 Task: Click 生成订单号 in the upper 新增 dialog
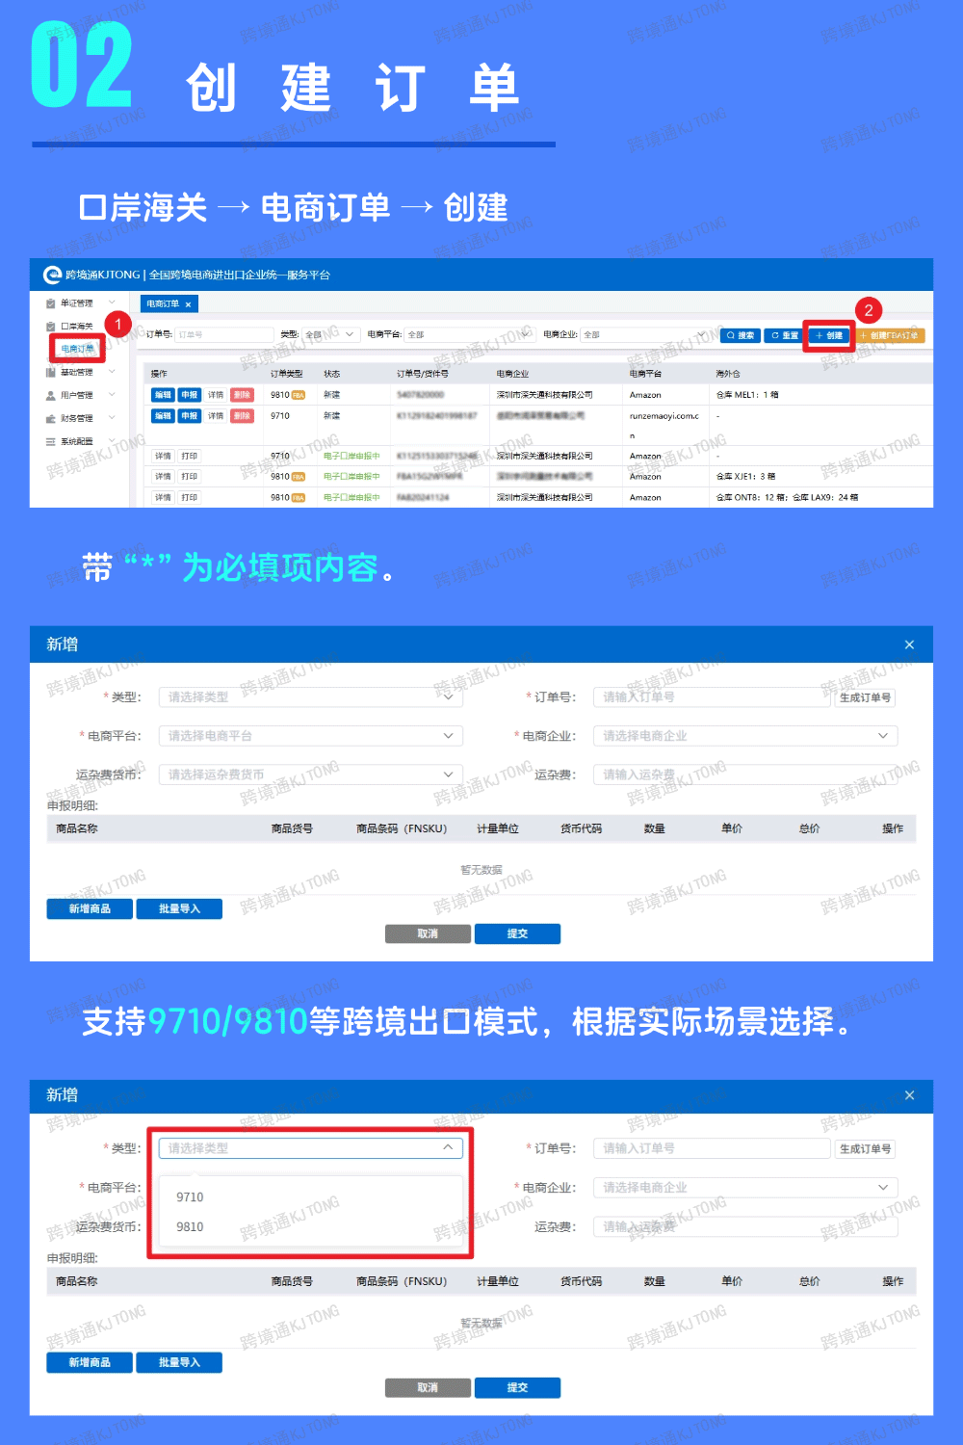coord(865,697)
